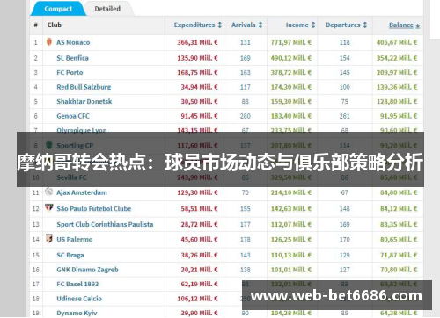Viewport: 440px width, 318px height.
Task: Click the Sporting CP club crest icon
Action: [49, 145]
